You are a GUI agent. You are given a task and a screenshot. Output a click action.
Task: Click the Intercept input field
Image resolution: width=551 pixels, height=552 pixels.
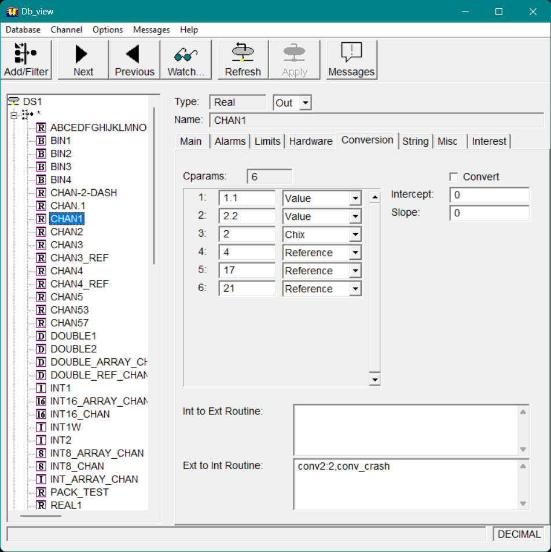pyautogui.click(x=489, y=195)
